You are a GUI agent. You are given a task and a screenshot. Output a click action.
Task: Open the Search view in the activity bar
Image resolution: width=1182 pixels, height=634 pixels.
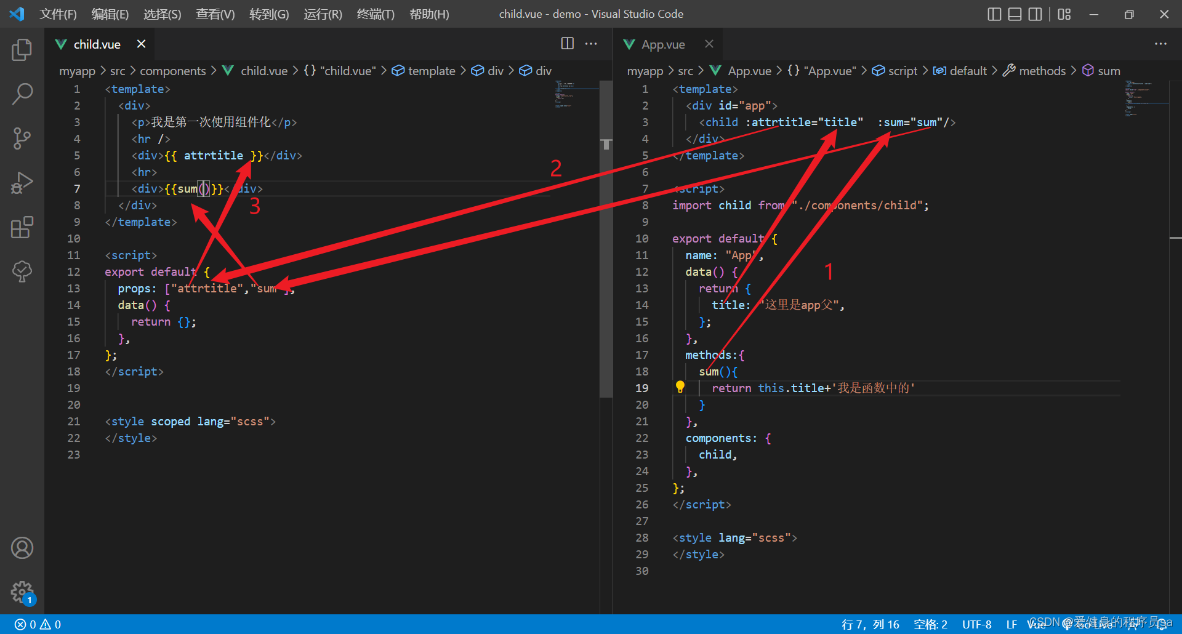(22, 94)
